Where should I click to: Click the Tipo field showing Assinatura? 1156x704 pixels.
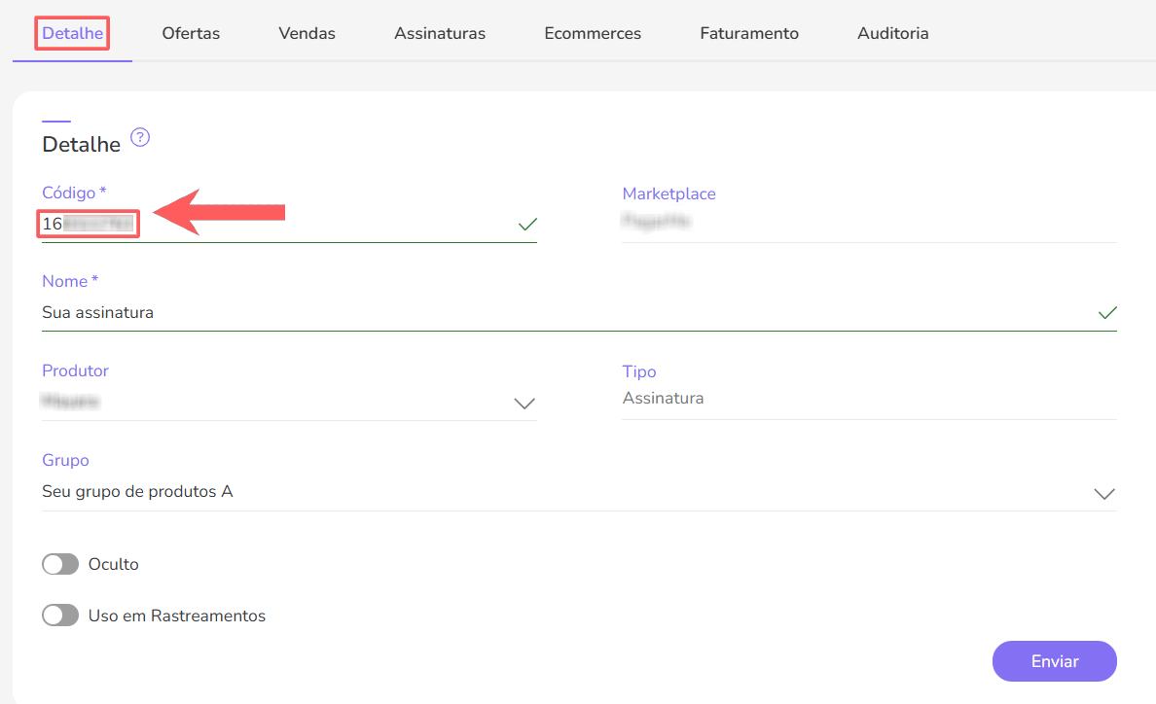pos(868,399)
